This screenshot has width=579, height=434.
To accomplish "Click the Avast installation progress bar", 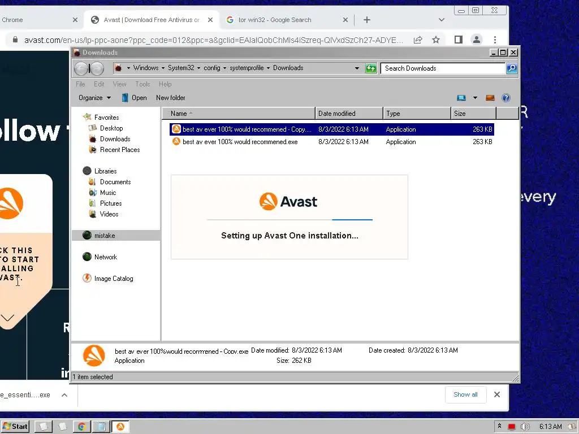I will [289, 220].
